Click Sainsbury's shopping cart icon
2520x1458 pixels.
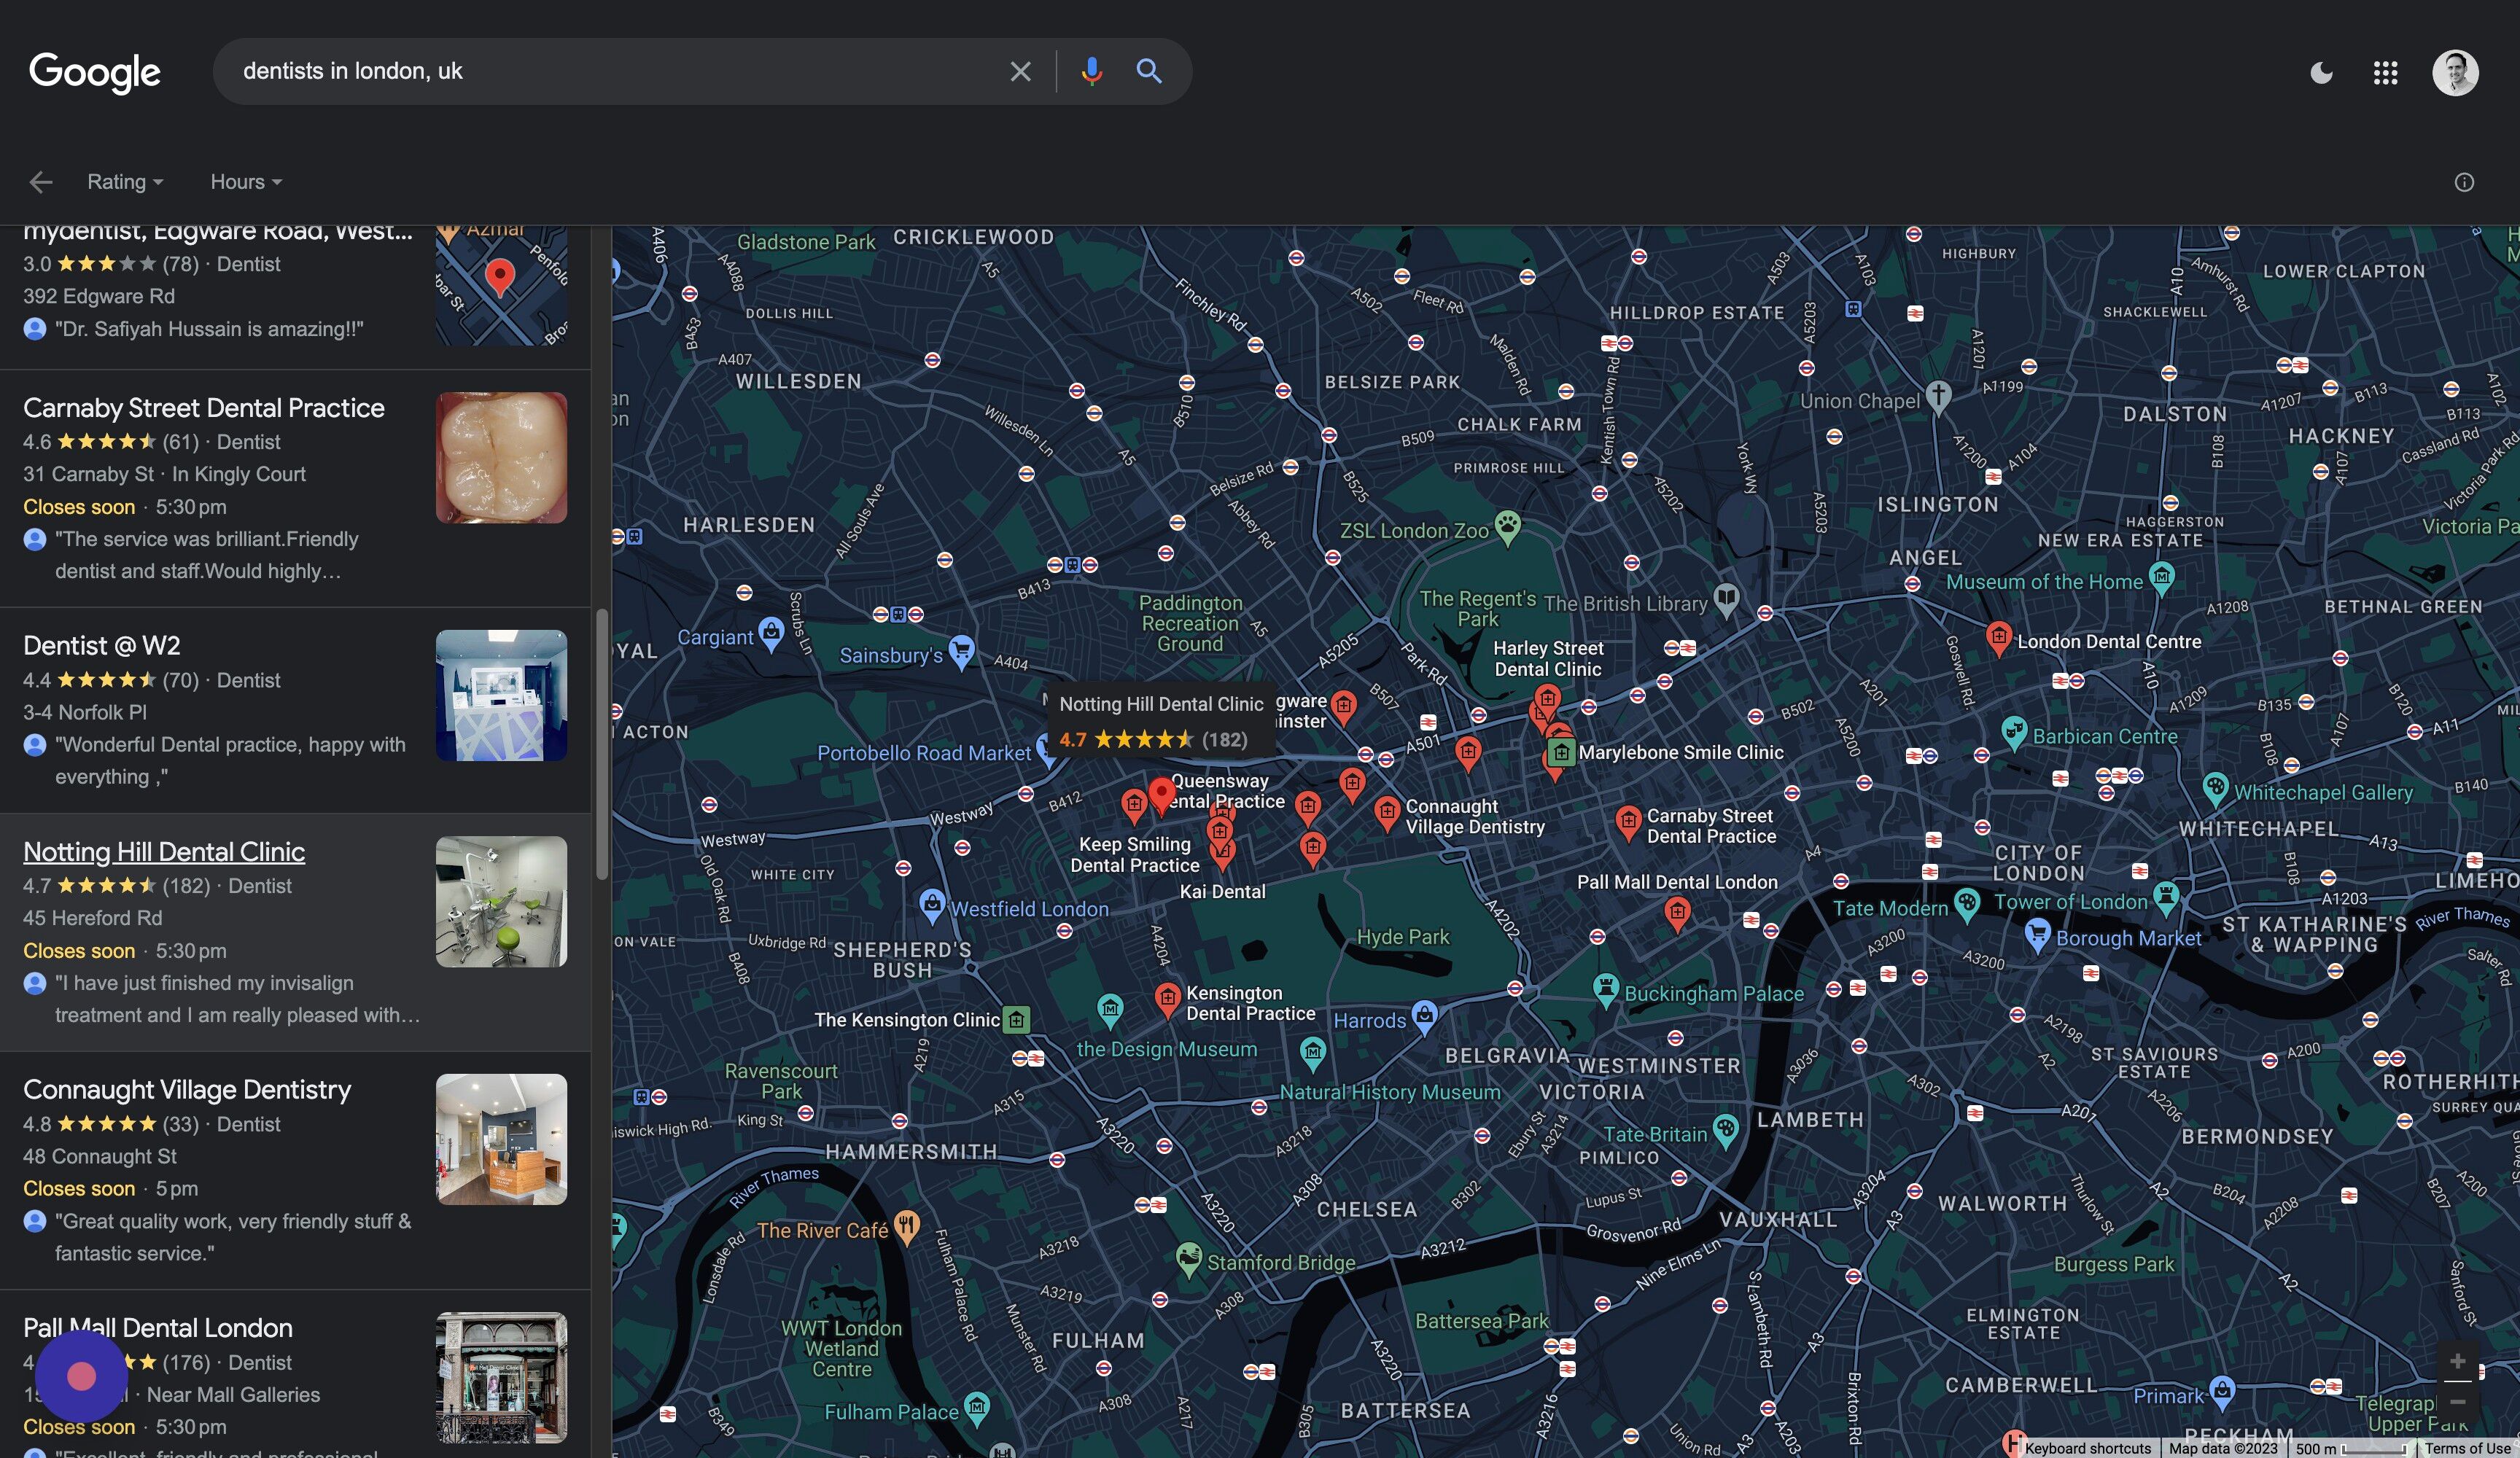click(961, 651)
